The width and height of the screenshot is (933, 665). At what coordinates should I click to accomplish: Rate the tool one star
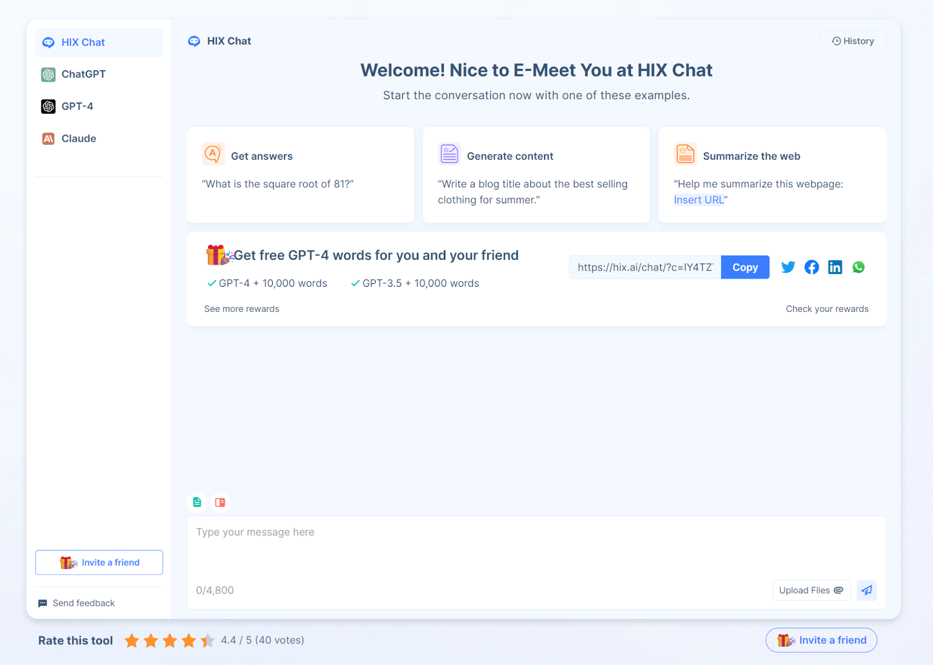point(132,641)
